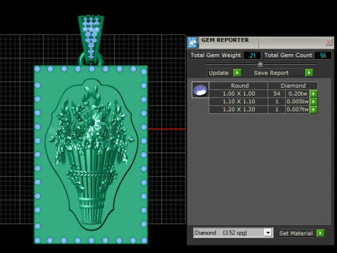Select the 1.10 X 1.10 size cell
337x253 pixels.
click(x=239, y=102)
